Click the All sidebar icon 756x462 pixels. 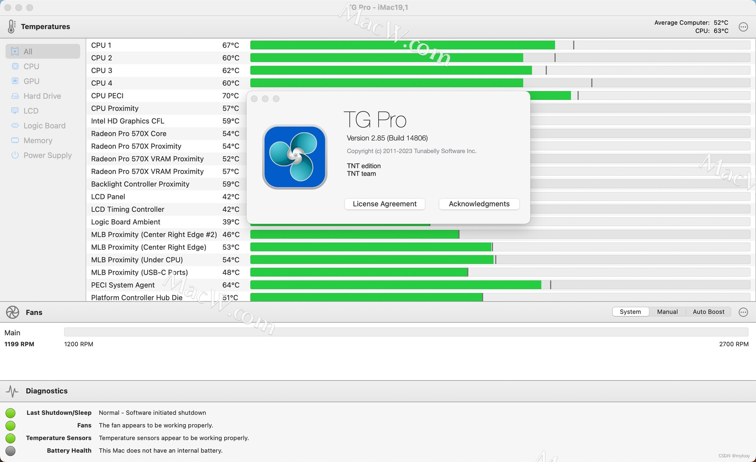[15, 51]
